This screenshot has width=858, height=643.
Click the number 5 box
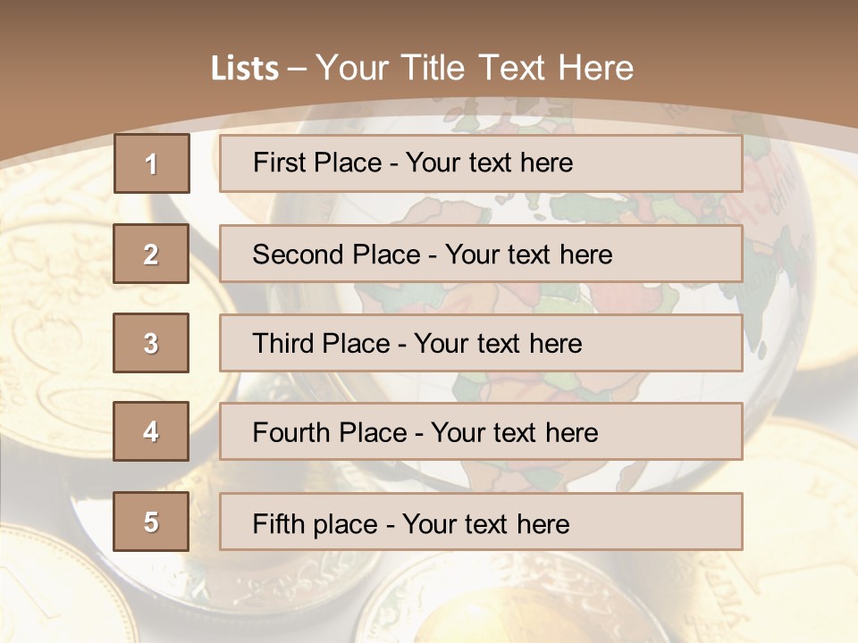coord(151,522)
